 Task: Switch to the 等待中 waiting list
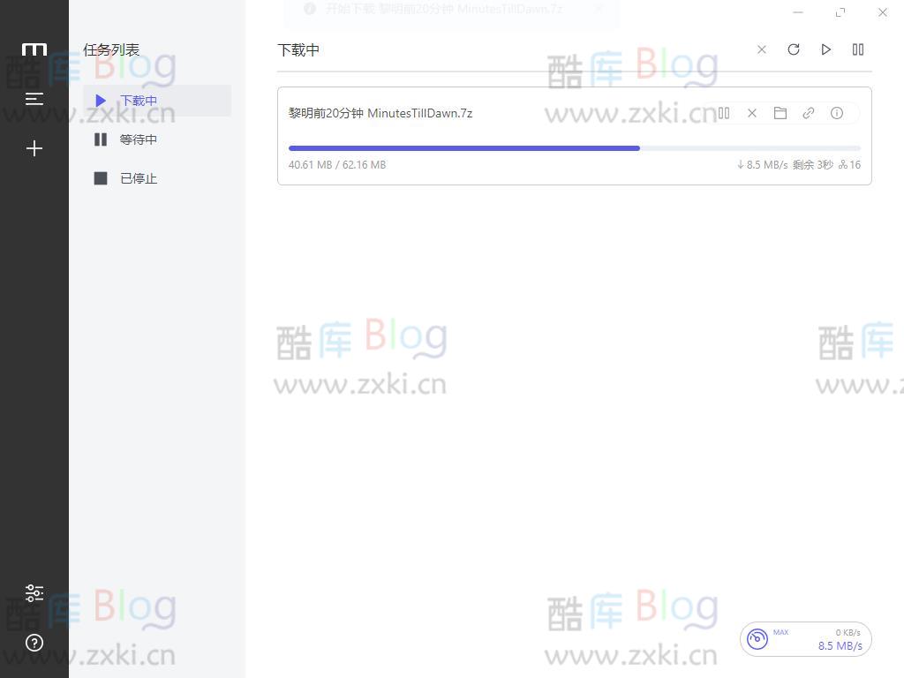(x=138, y=139)
